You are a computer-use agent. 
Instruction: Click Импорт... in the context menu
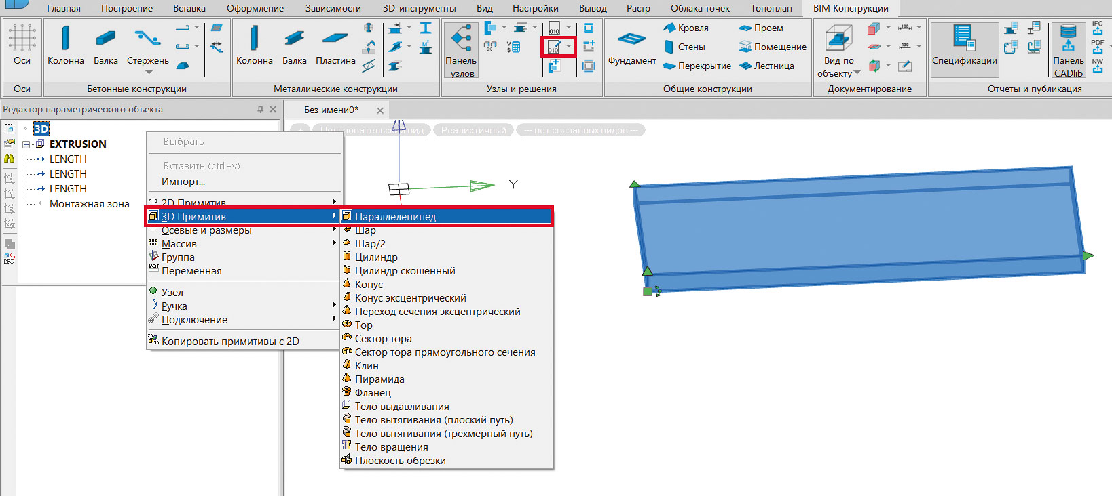click(x=183, y=182)
